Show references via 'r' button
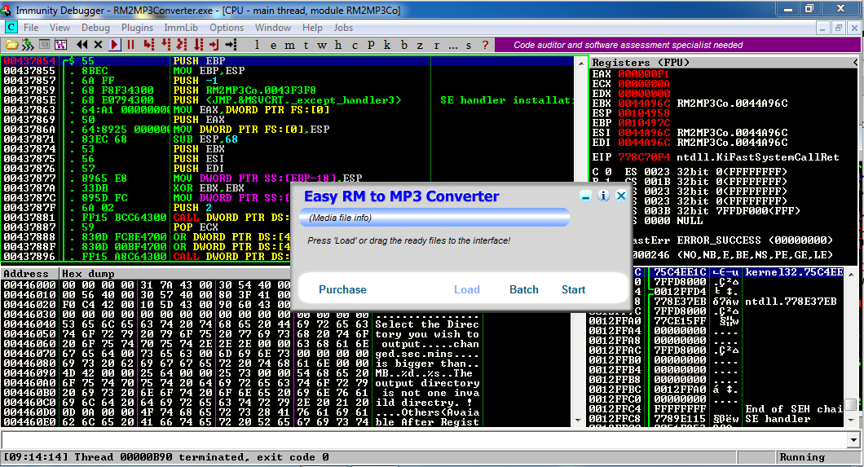The width and height of the screenshot is (864, 467). [436, 45]
